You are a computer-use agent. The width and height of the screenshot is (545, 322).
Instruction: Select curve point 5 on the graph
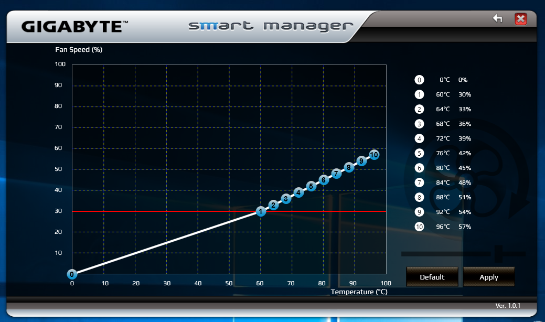[x=311, y=186]
